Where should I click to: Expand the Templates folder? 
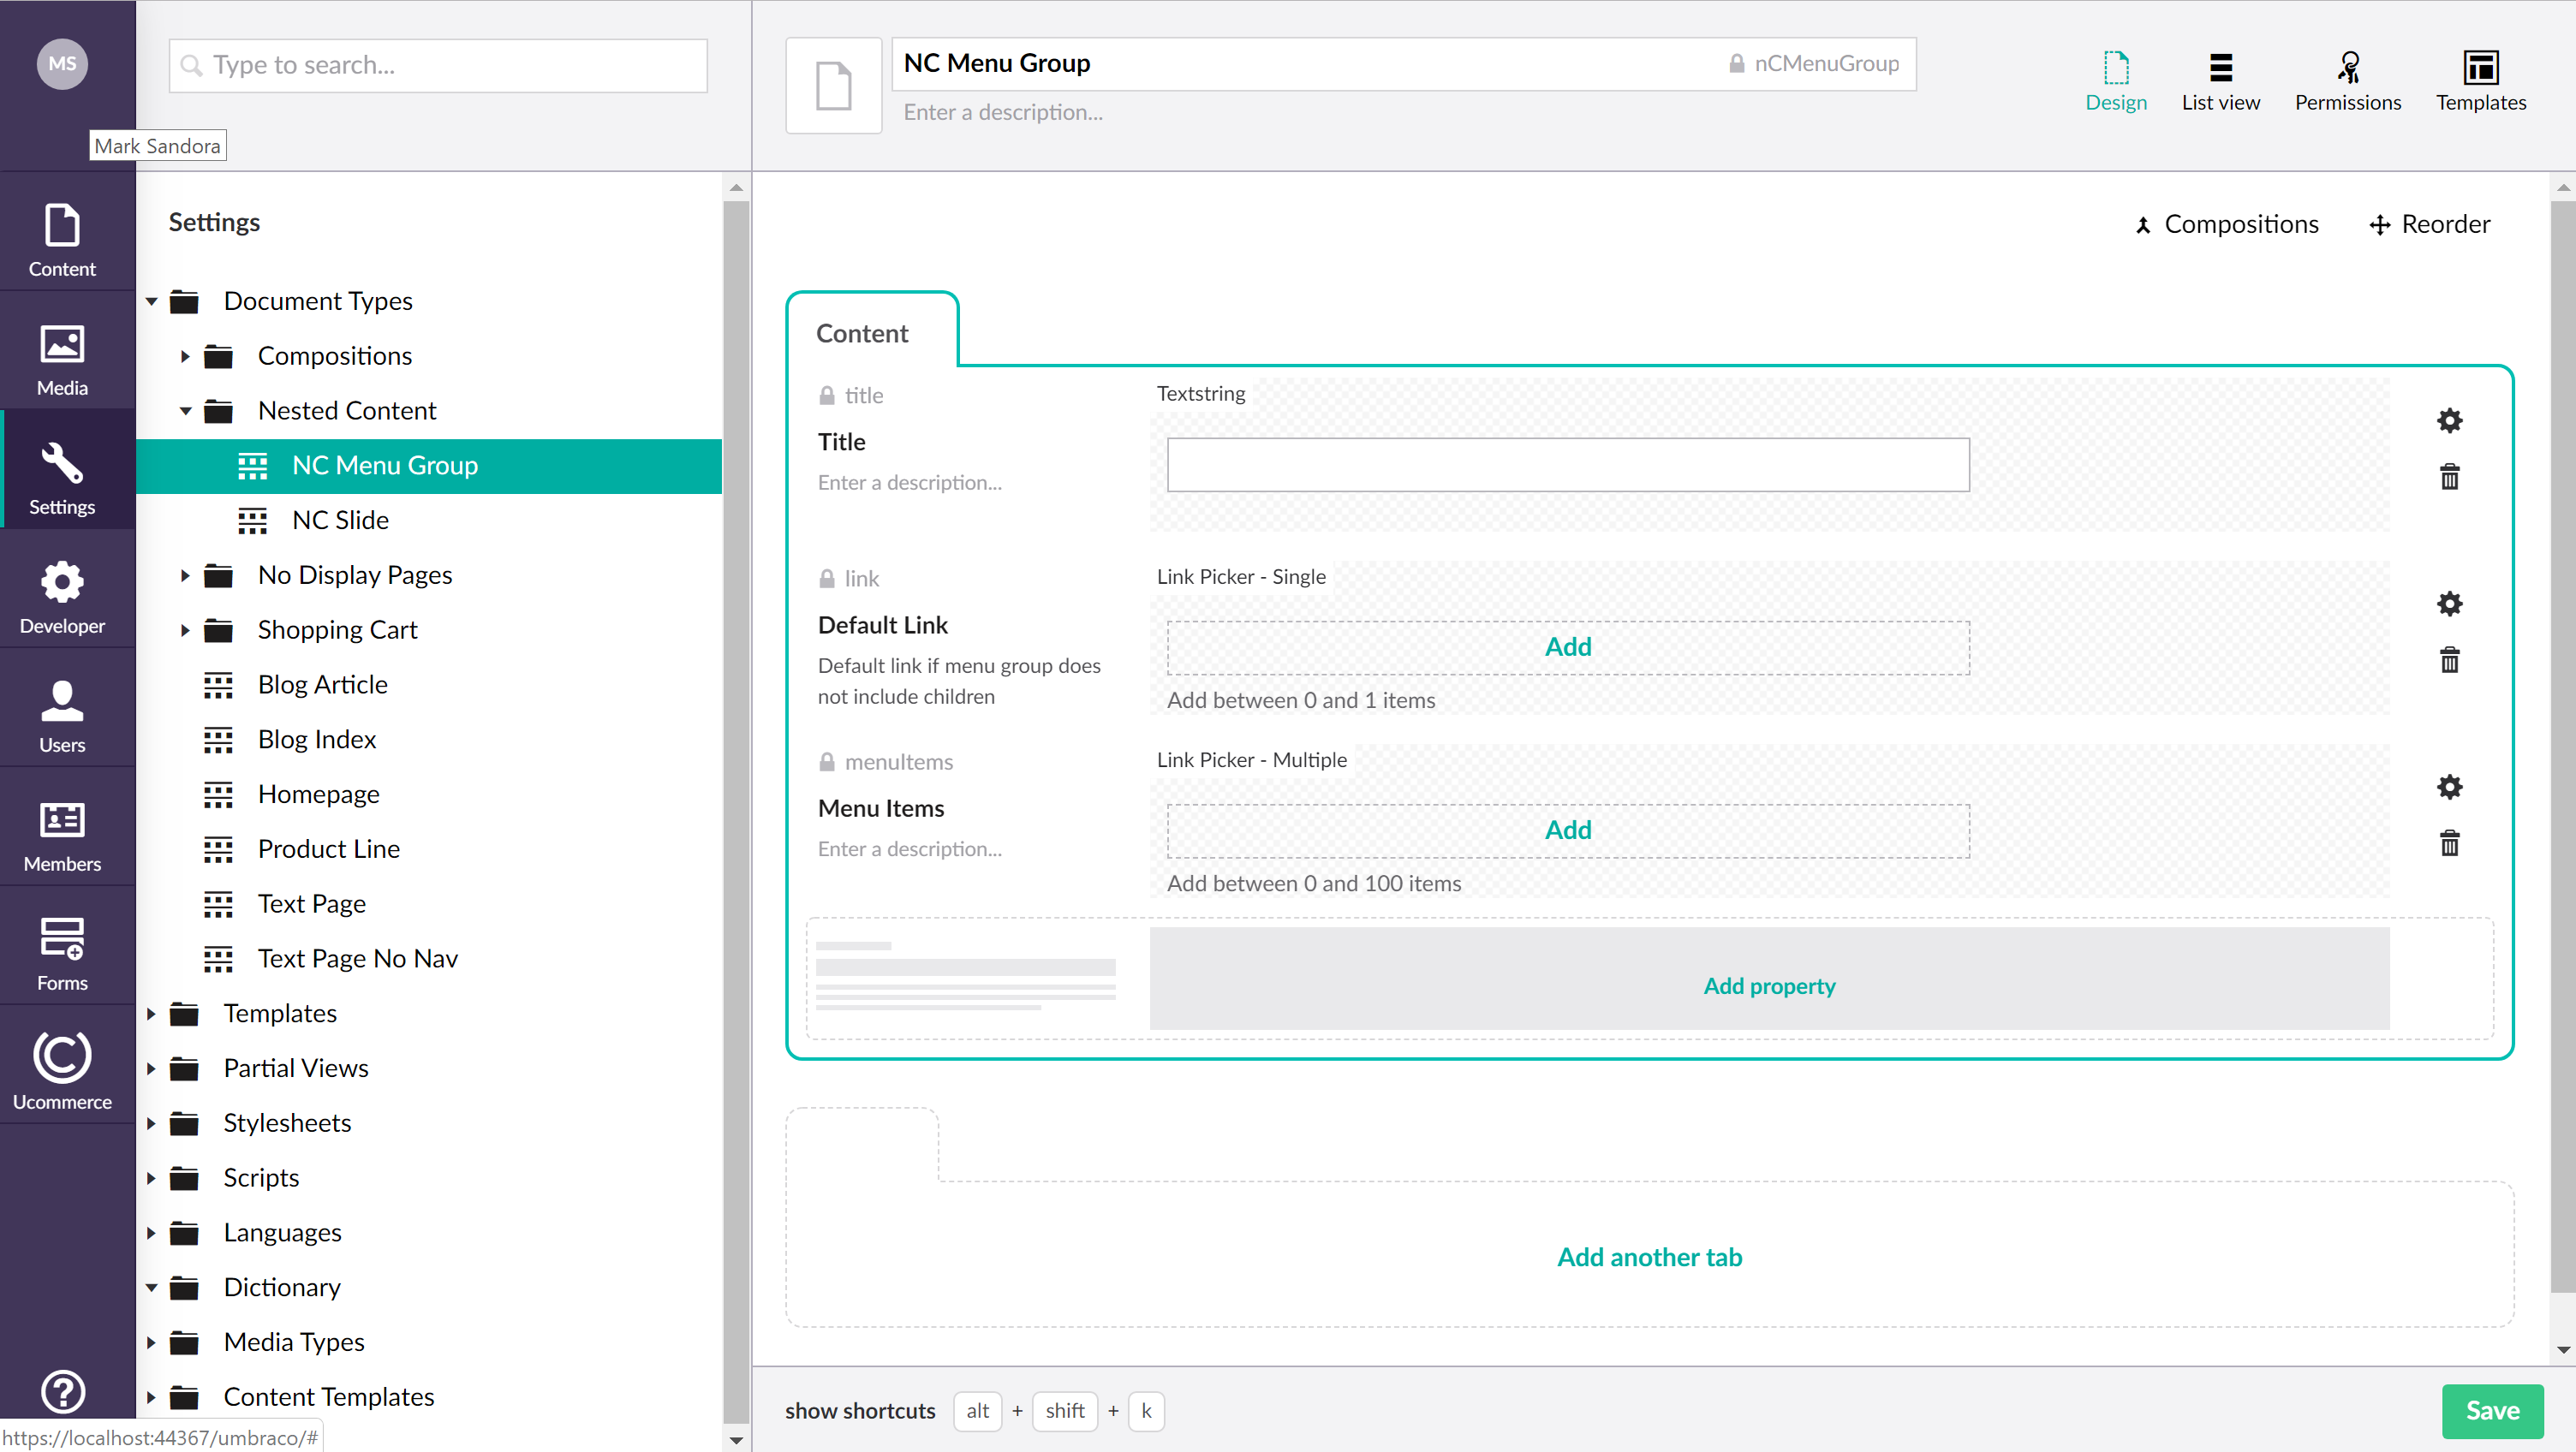pos(152,1014)
